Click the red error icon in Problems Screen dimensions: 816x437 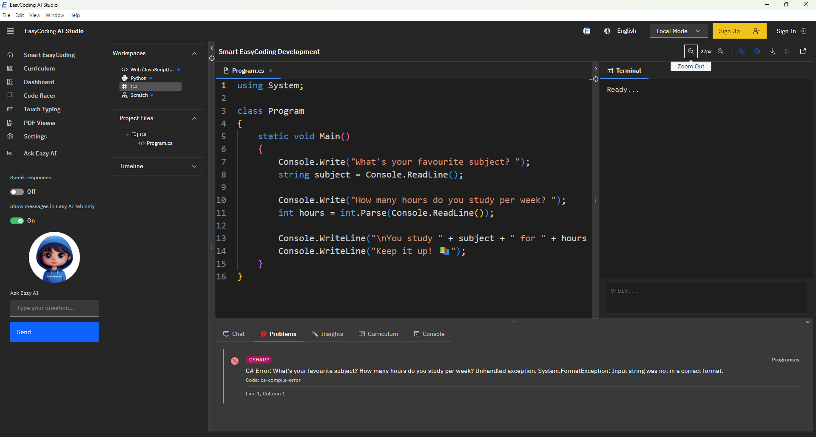(x=235, y=361)
